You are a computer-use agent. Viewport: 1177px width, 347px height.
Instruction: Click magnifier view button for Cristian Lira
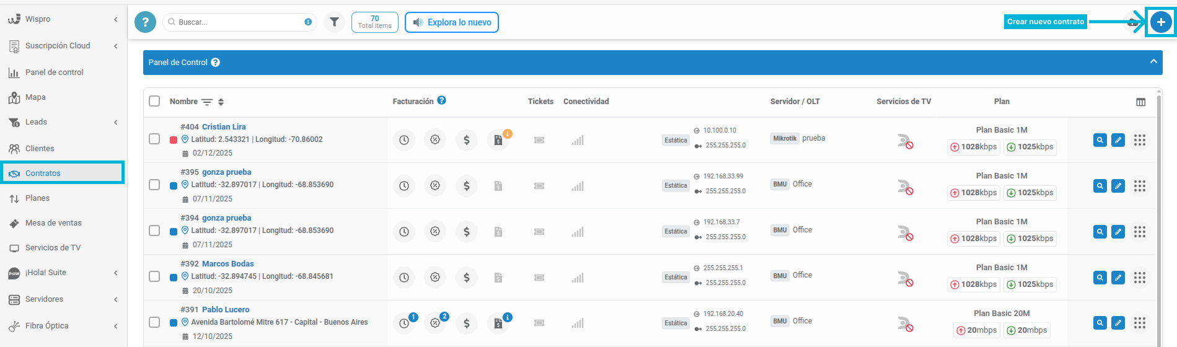[1100, 140]
